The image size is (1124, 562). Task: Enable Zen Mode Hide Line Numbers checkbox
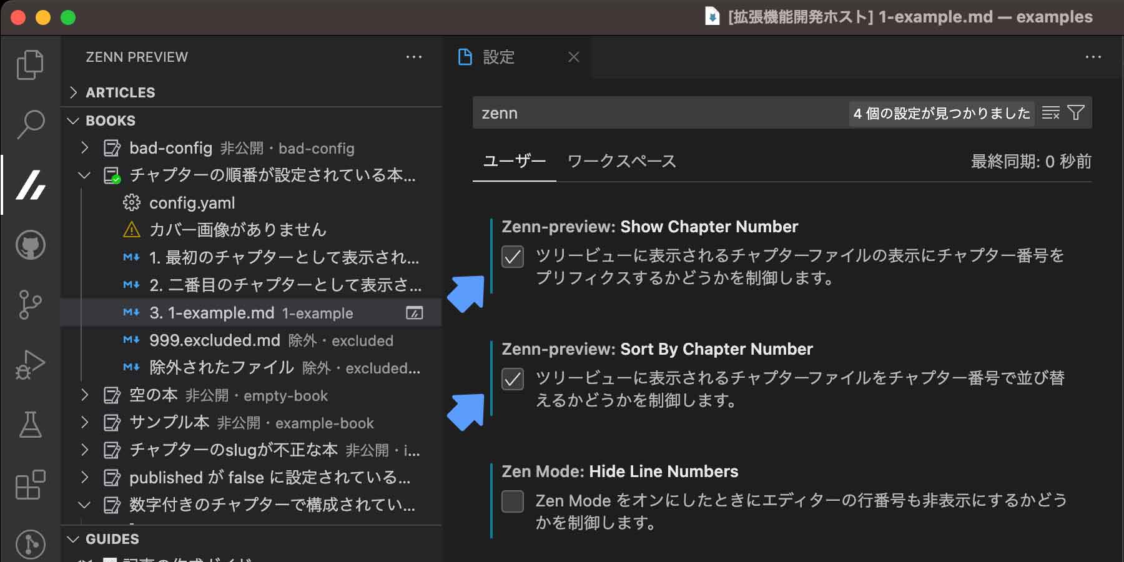[x=513, y=501]
